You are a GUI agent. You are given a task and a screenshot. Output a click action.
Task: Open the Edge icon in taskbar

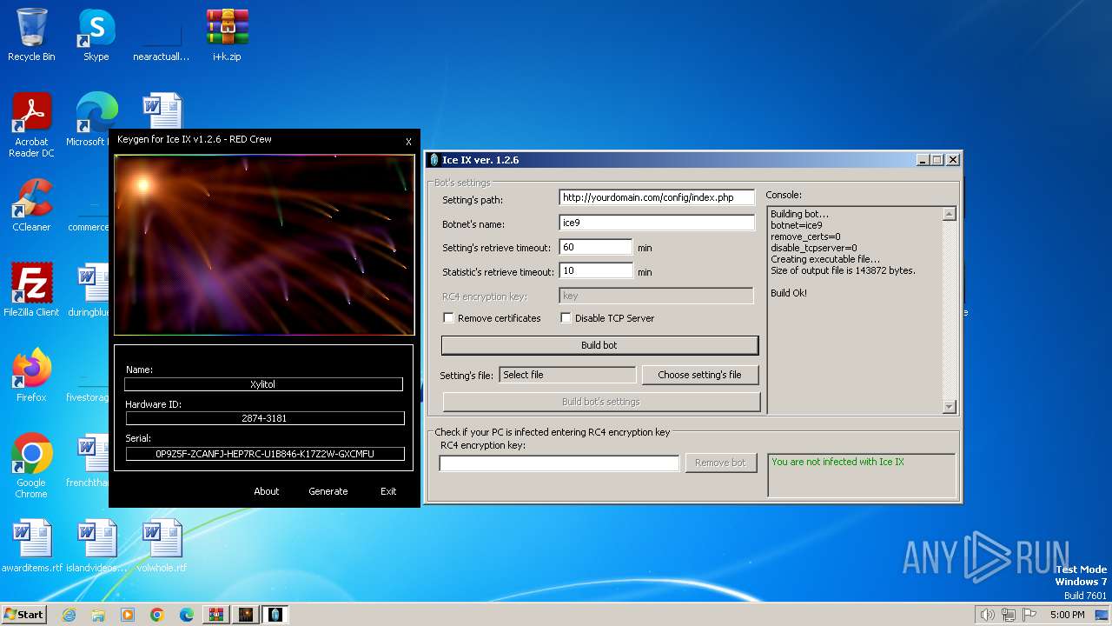[187, 615]
